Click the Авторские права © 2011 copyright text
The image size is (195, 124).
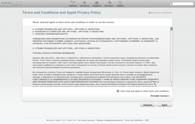71,120
